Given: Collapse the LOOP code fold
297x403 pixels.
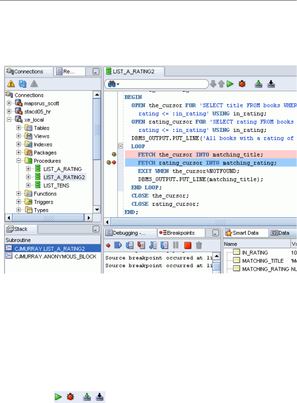Looking at the screenshot, I should [121, 146].
